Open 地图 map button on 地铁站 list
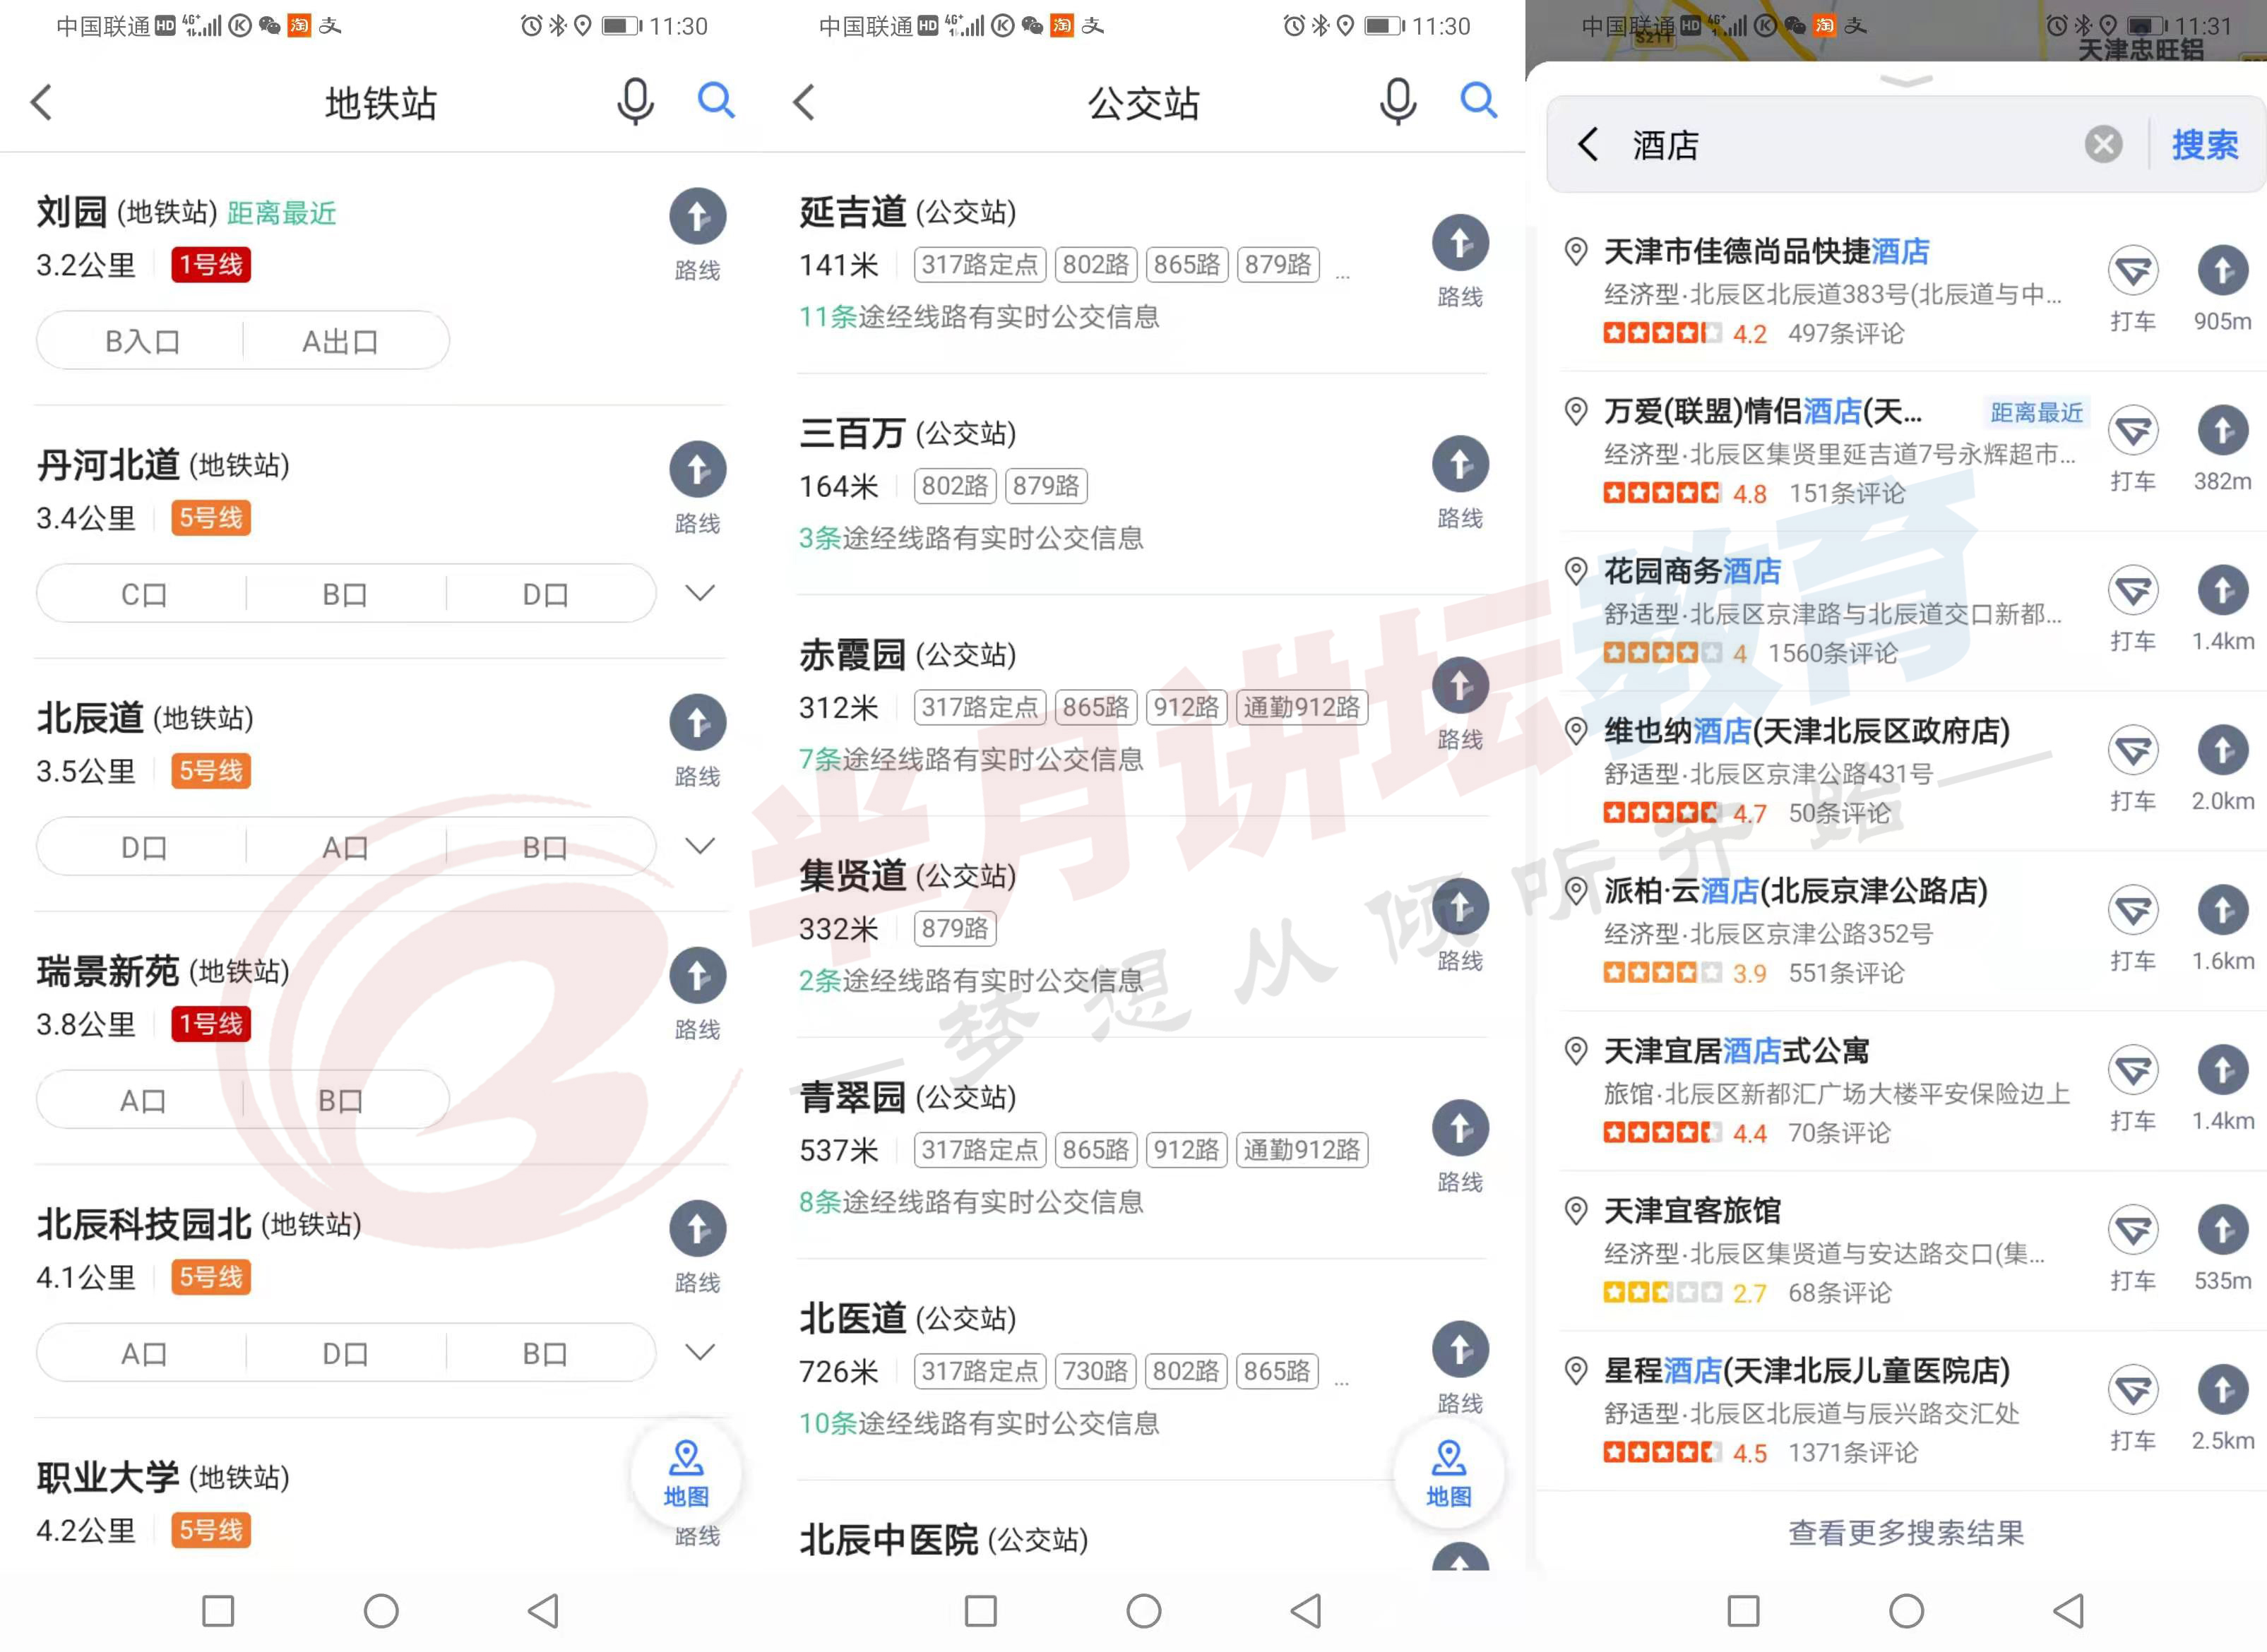The image size is (2267, 1652). click(686, 1472)
